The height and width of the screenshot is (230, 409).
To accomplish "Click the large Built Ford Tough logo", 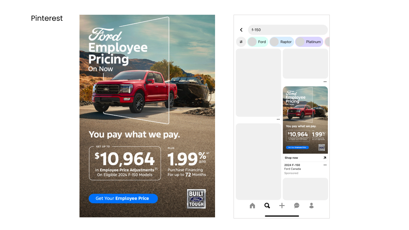I will click(x=196, y=199).
